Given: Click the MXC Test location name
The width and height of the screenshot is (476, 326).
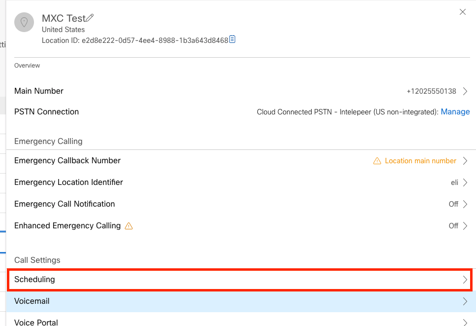Looking at the screenshot, I should pos(64,18).
